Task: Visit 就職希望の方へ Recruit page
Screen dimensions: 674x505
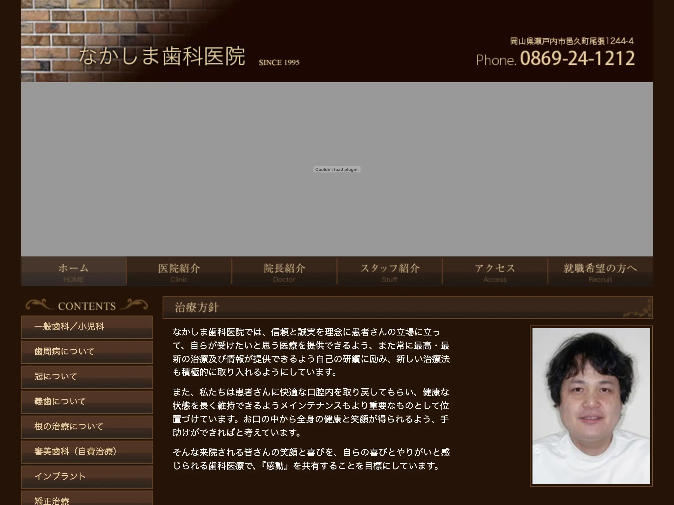Action: pyautogui.click(x=600, y=272)
